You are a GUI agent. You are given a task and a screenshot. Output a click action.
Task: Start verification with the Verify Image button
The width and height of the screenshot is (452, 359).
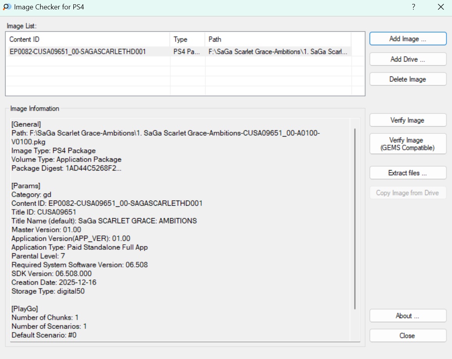tap(408, 120)
